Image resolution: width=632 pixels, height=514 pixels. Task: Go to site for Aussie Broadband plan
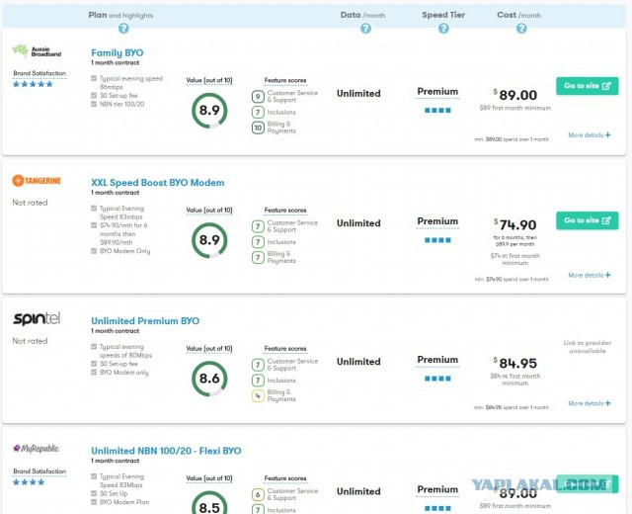pos(588,86)
